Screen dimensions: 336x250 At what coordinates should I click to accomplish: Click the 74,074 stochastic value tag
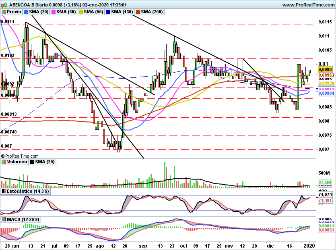point(325,195)
